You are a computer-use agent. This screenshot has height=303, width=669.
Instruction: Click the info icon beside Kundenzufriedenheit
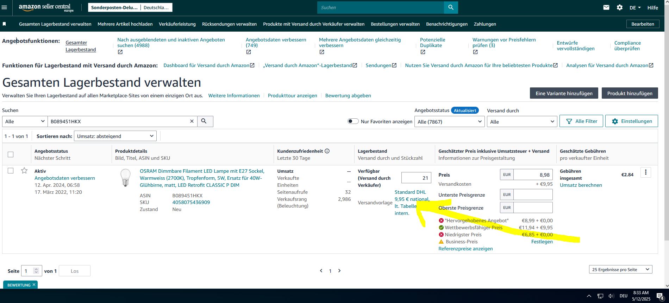point(327,151)
